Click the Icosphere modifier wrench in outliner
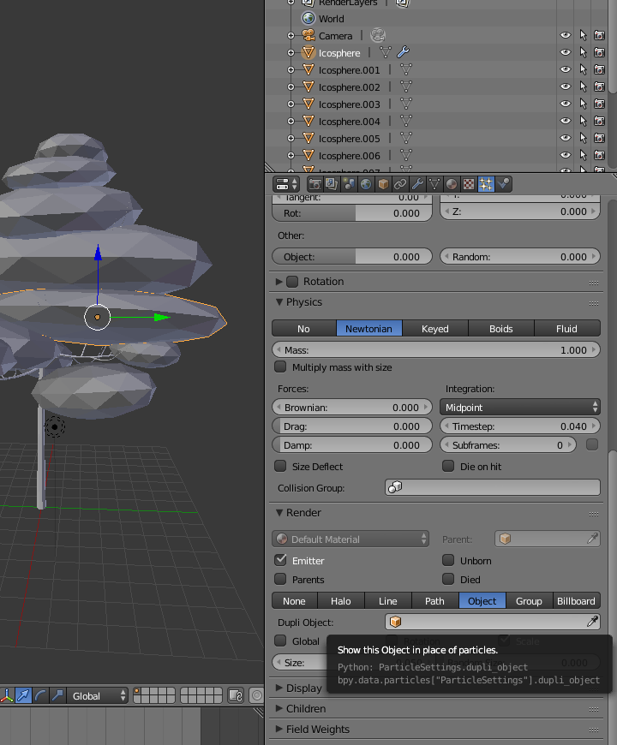This screenshot has width=617, height=745. [403, 51]
